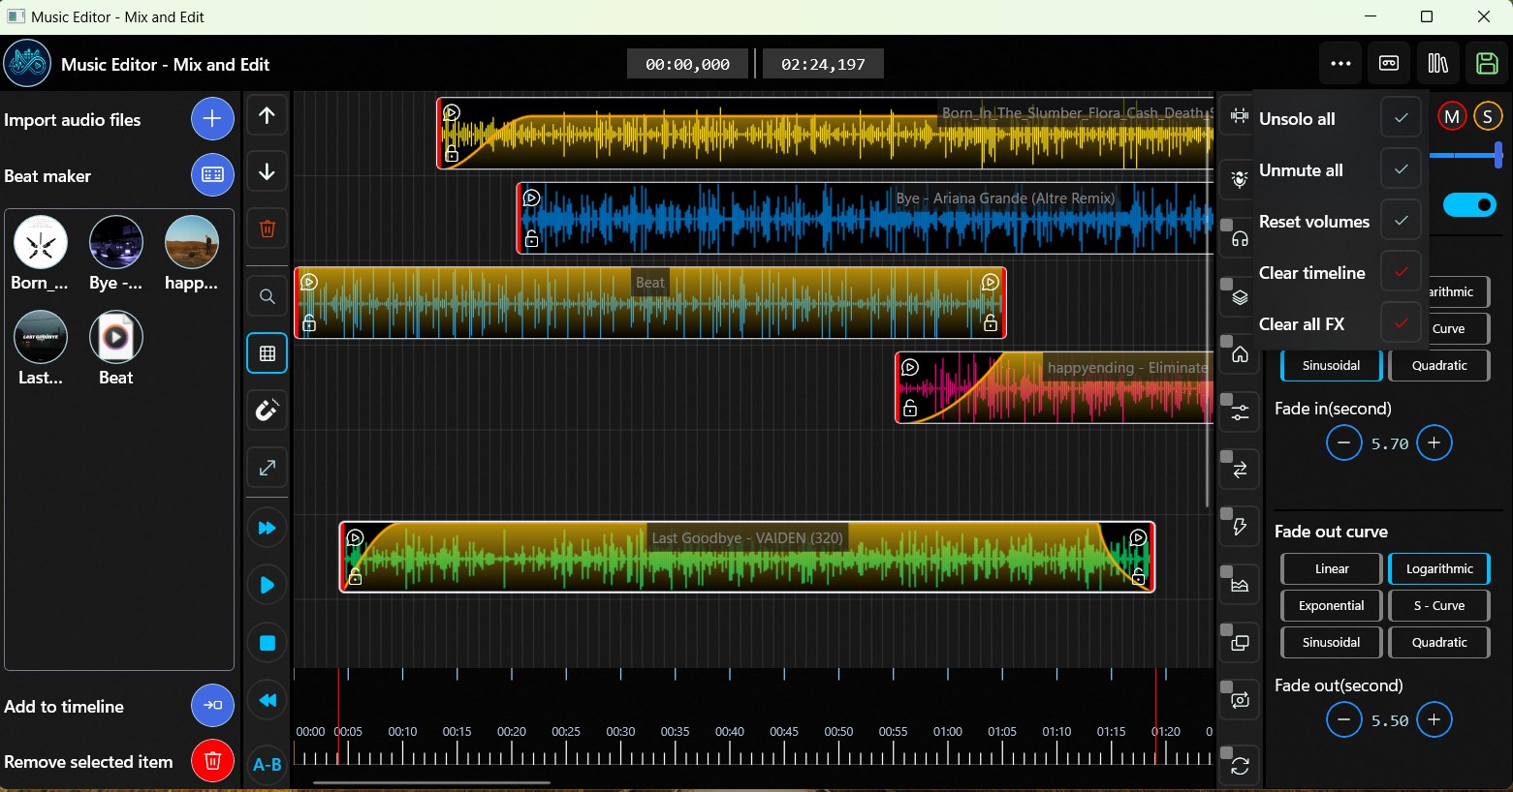The width and height of the screenshot is (1513, 792).
Task: Enable the S mute circle on track
Action: click(1489, 115)
